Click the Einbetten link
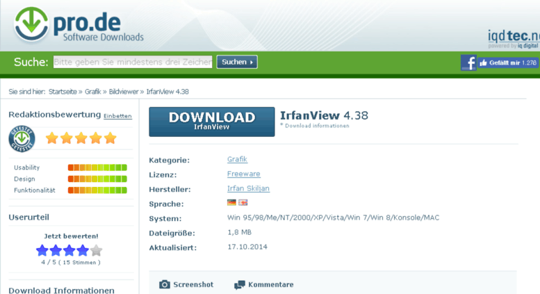This screenshot has height=294, width=540. pos(117,116)
